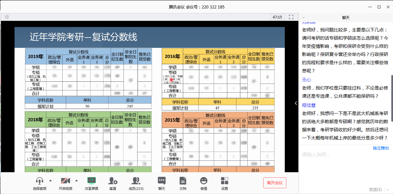This screenshot has width=393, height=194.
Task: Click the side panel collapse arrow handle
Action: 296,103
